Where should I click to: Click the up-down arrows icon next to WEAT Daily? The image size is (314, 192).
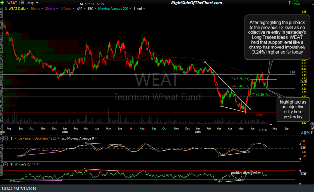pos(6,9)
